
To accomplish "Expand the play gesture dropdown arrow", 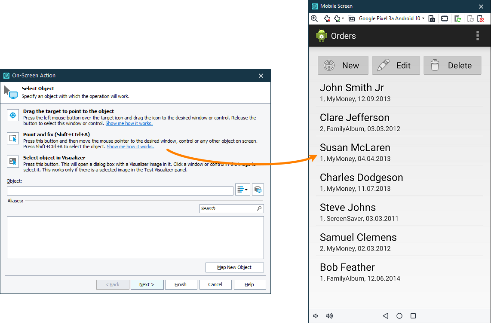I will coord(343,18).
